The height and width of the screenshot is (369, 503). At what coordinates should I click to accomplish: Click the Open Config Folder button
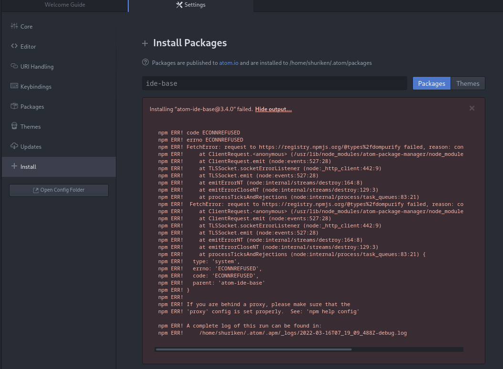click(x=59, y=190)
